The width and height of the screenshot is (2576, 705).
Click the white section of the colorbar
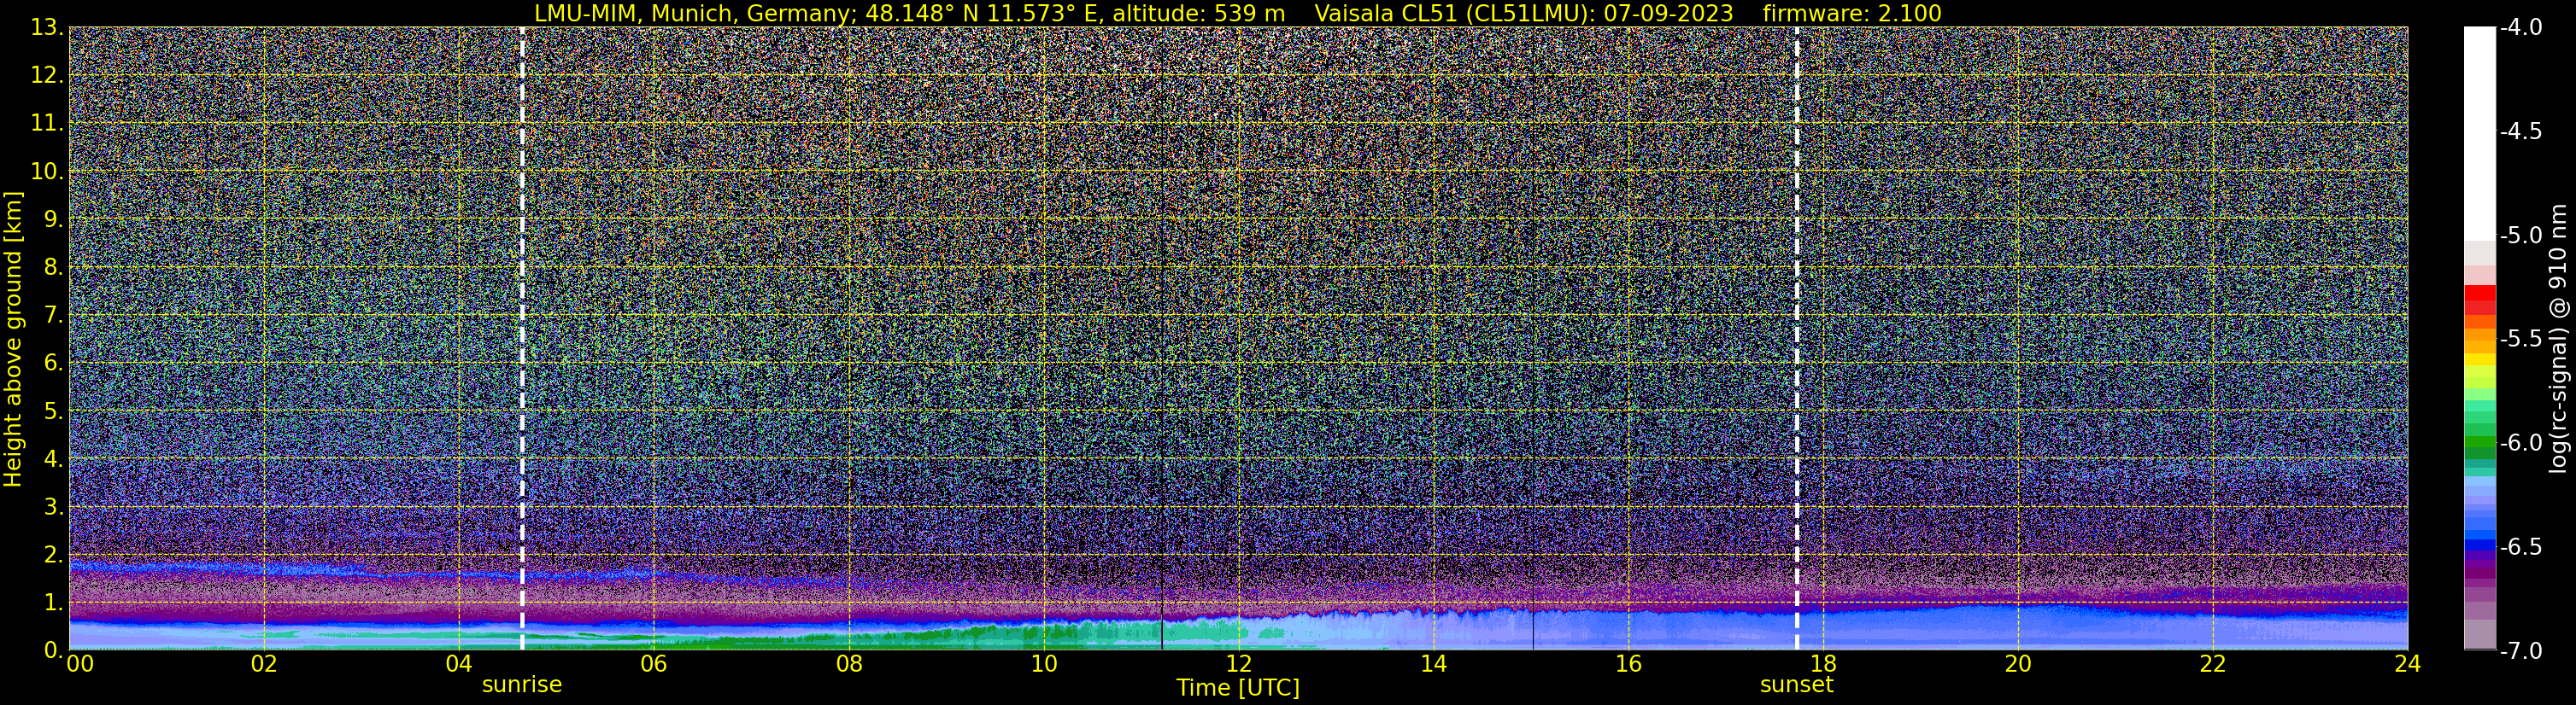coord(2479,133)
